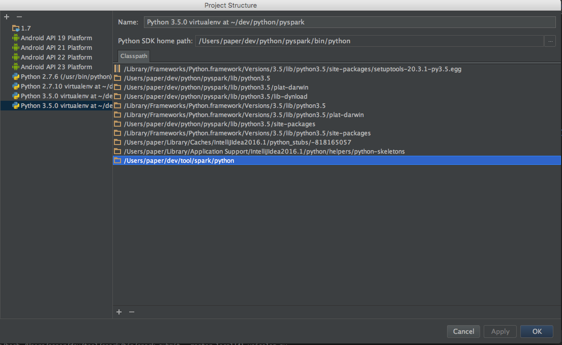Viewport: 562px width, 345px height.
Task: Confirm with the OK button
Action: tap(537, 331)
